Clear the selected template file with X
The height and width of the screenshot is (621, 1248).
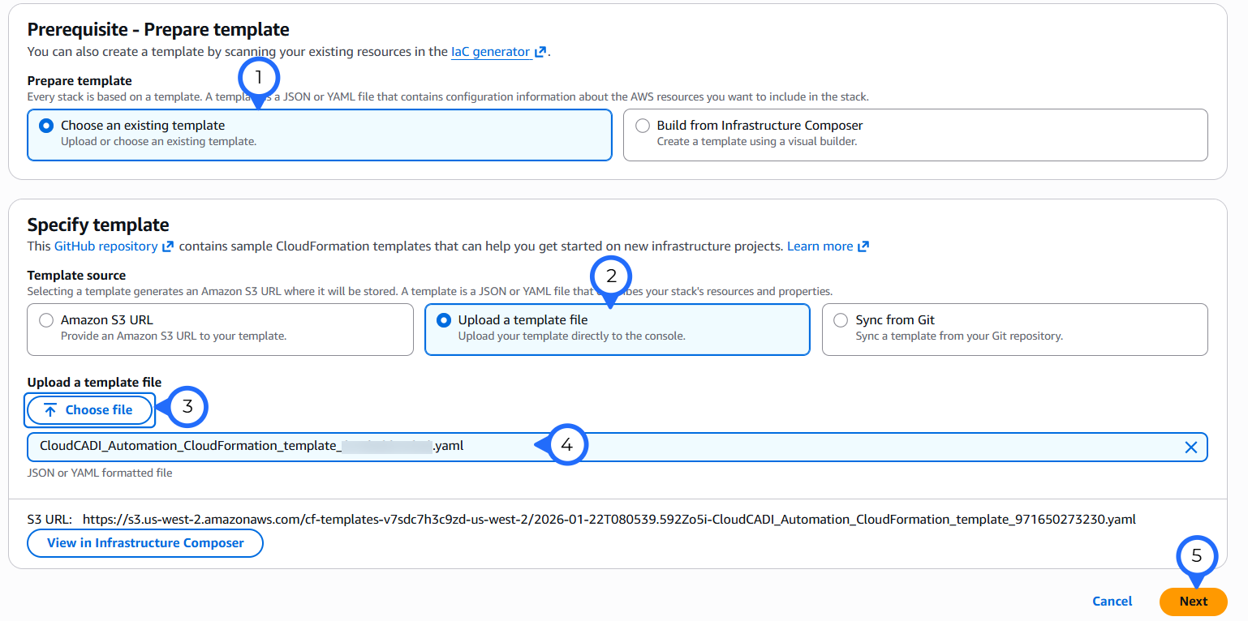[x=1190, y=447]
